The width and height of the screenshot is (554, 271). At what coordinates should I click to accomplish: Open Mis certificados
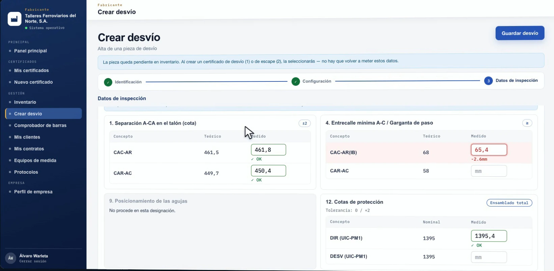[31, 70]
